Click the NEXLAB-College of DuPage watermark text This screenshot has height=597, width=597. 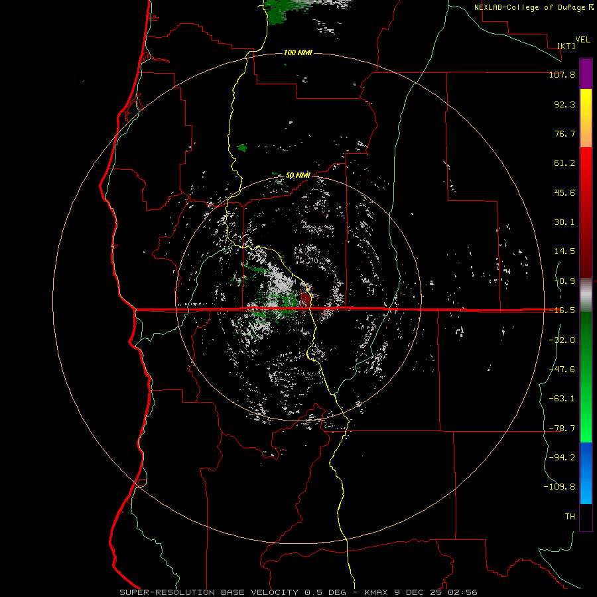click(533, 7)
